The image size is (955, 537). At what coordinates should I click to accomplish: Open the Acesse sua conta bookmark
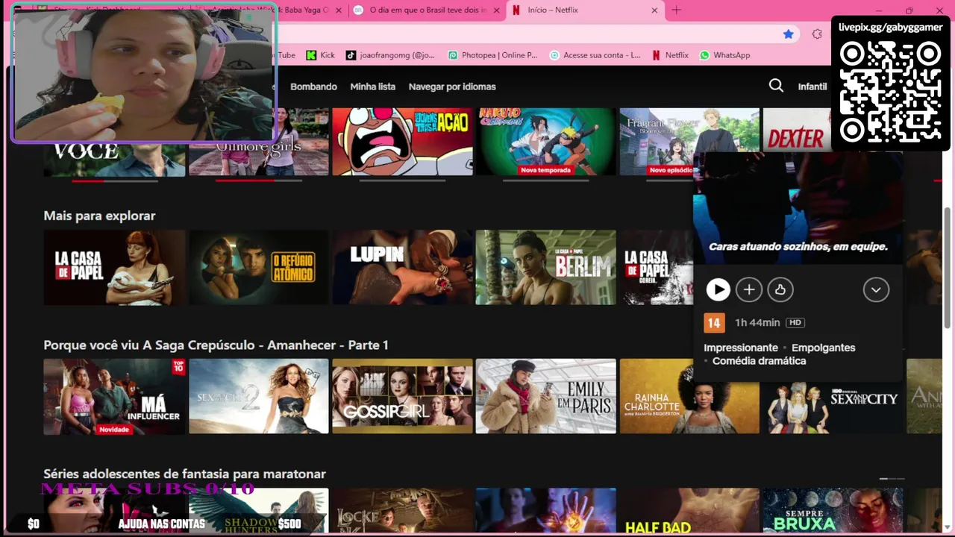595,55
